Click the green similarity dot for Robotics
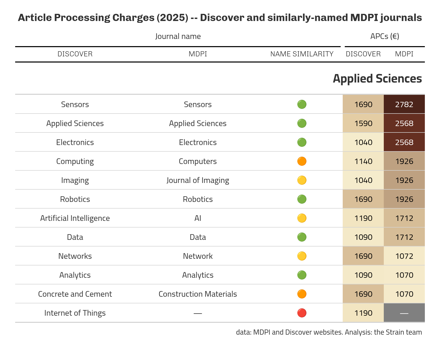Image resolution: width=440 pixels, height=350 pixels. click(x=302, y=199)
